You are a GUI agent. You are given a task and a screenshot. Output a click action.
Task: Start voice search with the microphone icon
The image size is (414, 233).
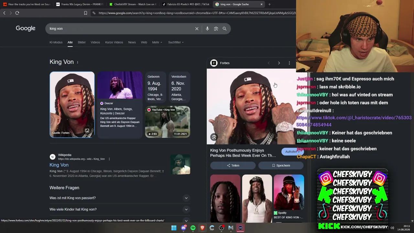pos(207,28)
